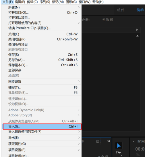Expand 导入最近使用的文件(F) submenu
The width and height of the screenshot is (145, 157).
[x=42, y=132]
